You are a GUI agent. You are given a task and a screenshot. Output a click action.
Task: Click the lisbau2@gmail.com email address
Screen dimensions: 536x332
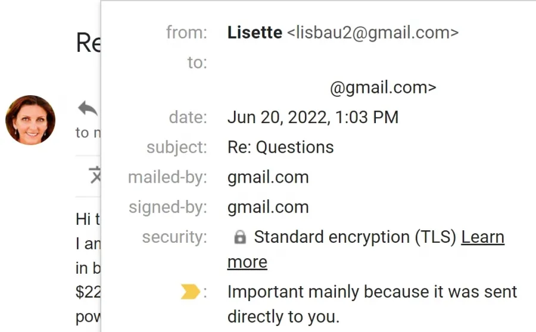click(x=373, y=33)
